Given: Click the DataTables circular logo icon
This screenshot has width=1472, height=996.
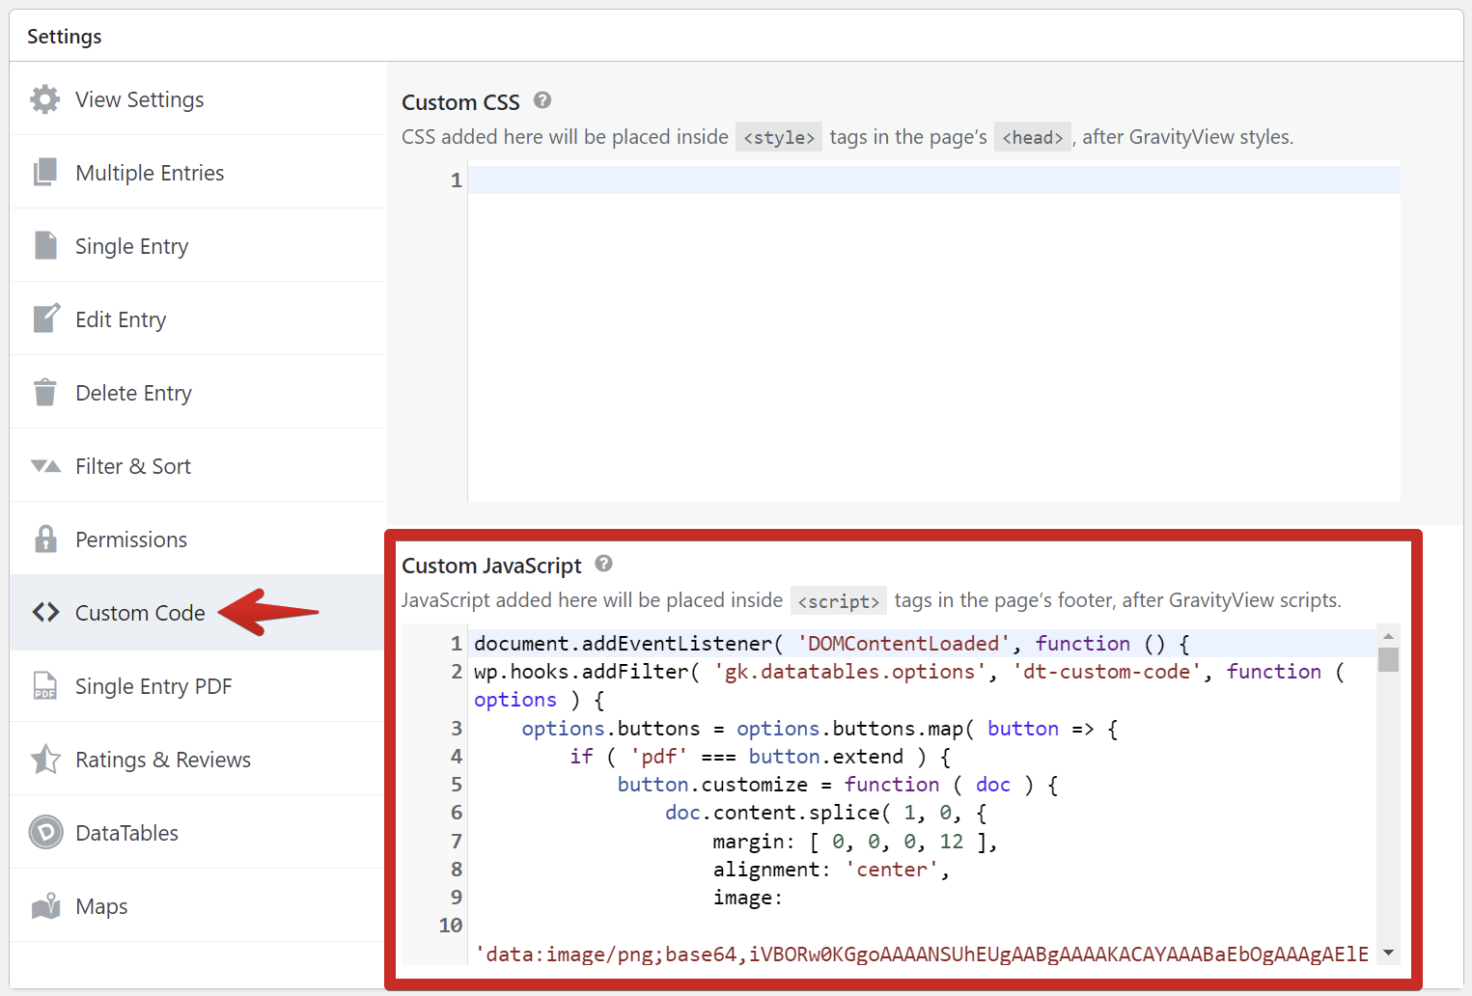Looking at the screenshot, I should click(45, 832).
